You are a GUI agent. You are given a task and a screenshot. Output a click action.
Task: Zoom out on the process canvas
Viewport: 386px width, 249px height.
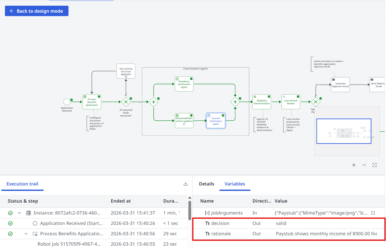(364, 165)
